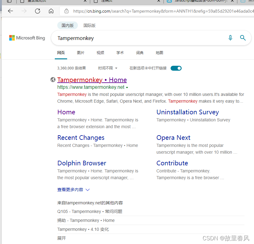Click 来自tampermonkey.net的其他内容 heading
This screenshot has width=254, height=244.
[90, 203]
